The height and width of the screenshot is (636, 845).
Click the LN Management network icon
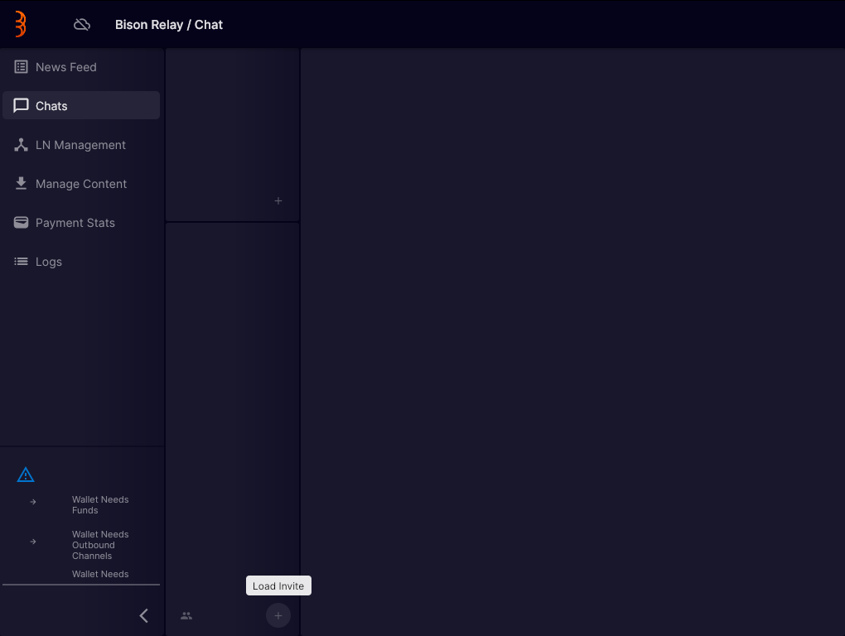point(21,145)
